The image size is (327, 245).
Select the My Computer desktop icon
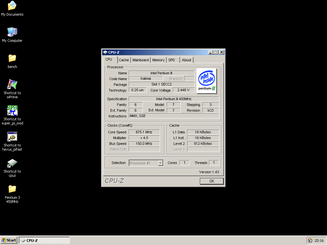click(x=12, y=34)
